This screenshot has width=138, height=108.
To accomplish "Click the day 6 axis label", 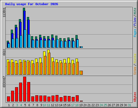I will click(x=29, y=105).
